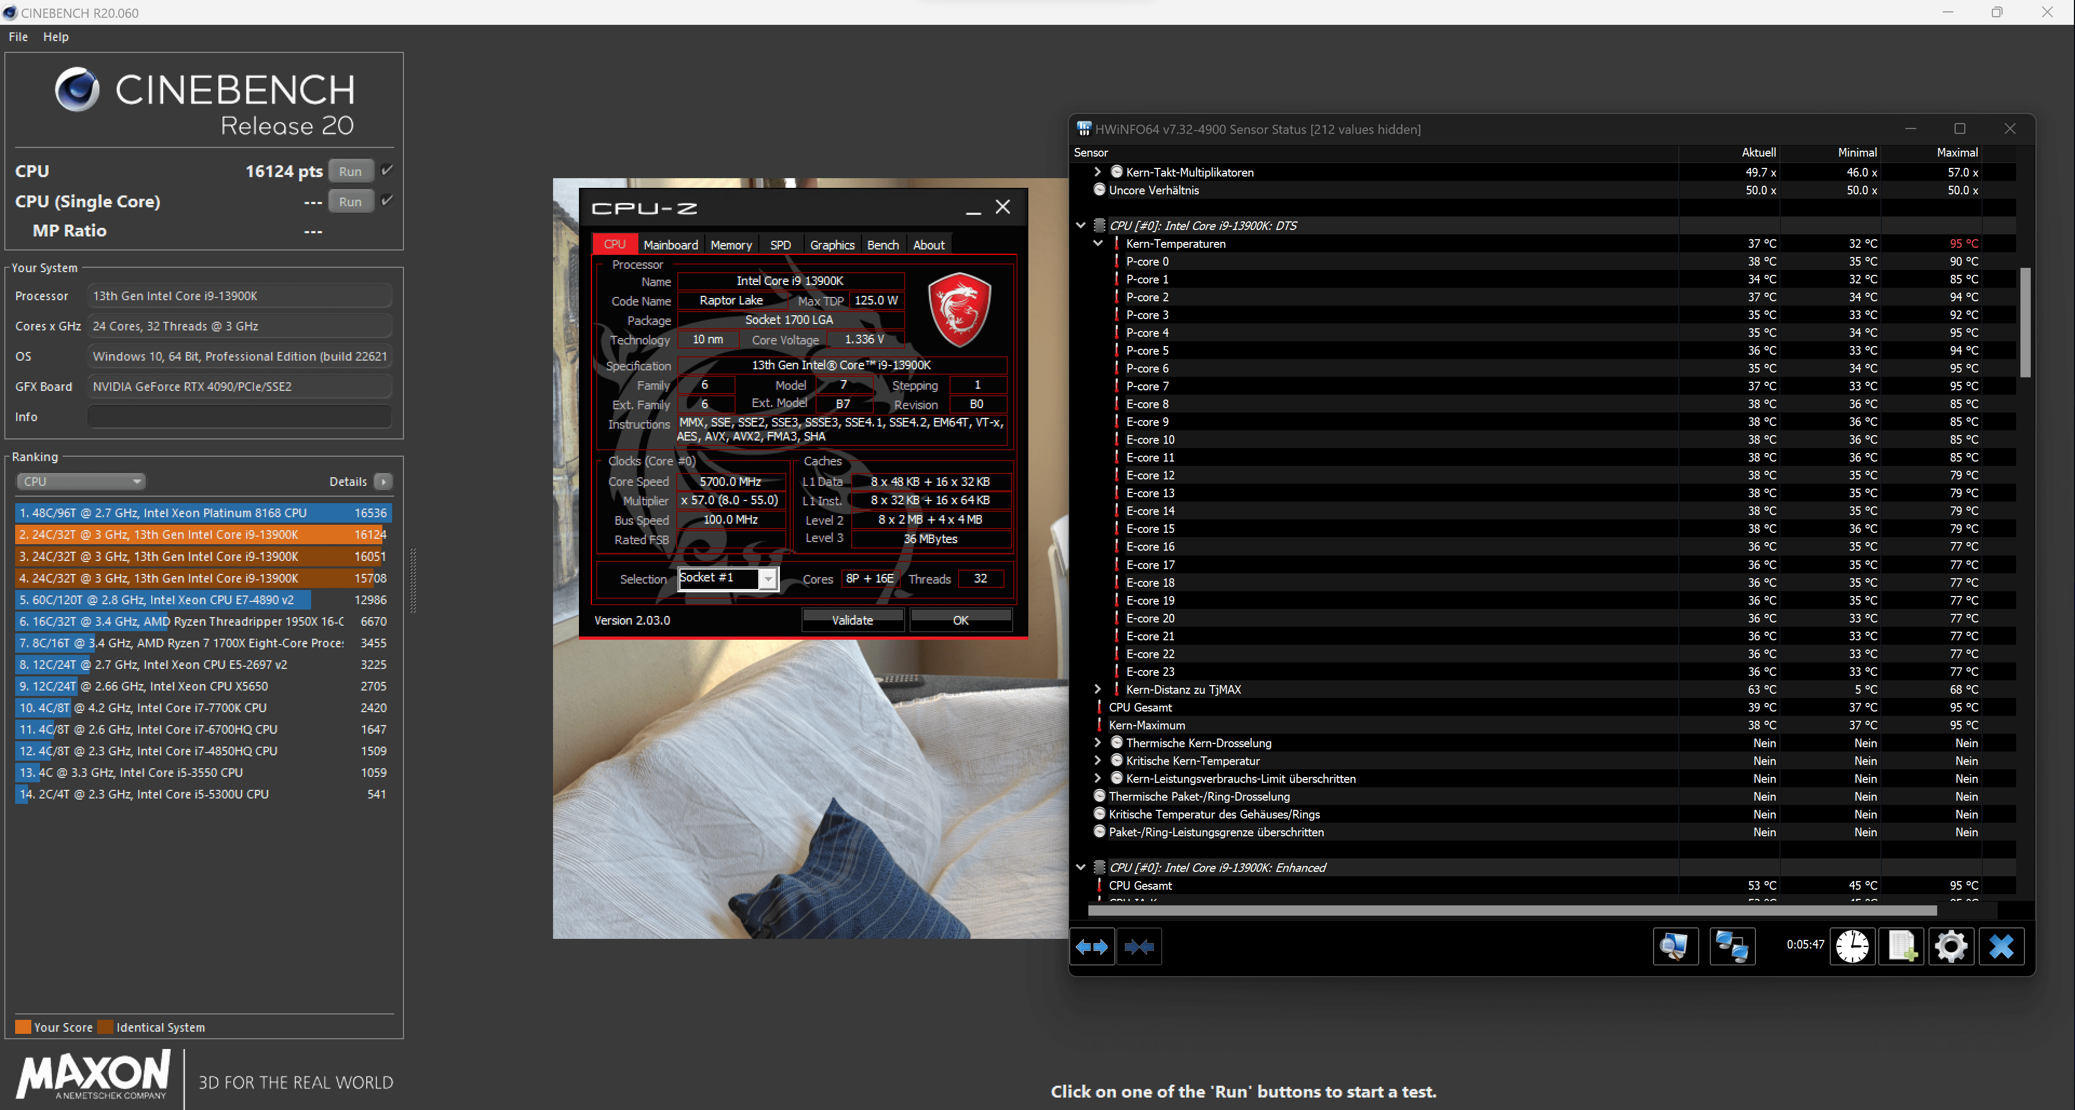The image size is (2075, 1110).
Task: Start logging with the sheet-plus icon
Action: pos(1902,946)
